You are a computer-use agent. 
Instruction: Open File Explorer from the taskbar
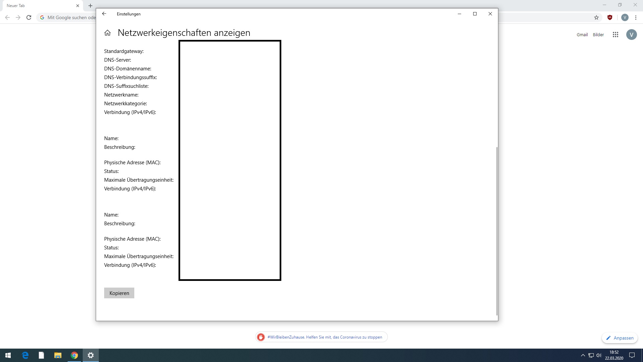click(58, 355)
